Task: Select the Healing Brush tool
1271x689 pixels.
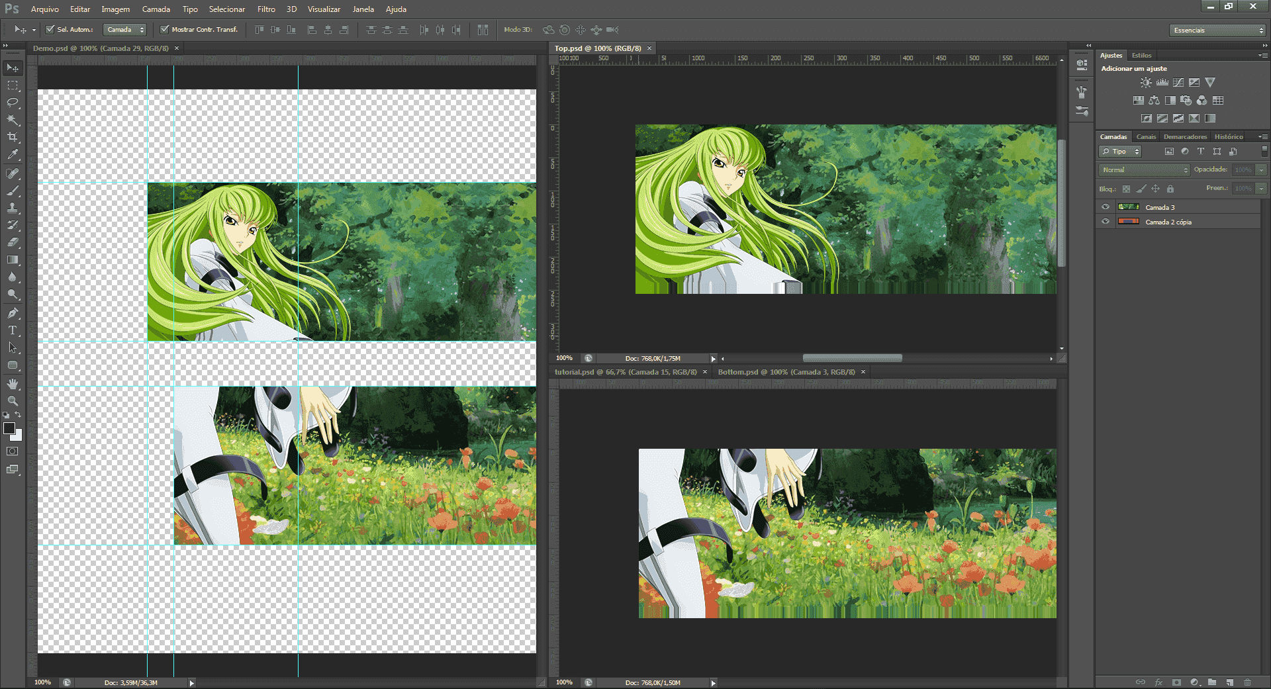Action: point(13,173)
